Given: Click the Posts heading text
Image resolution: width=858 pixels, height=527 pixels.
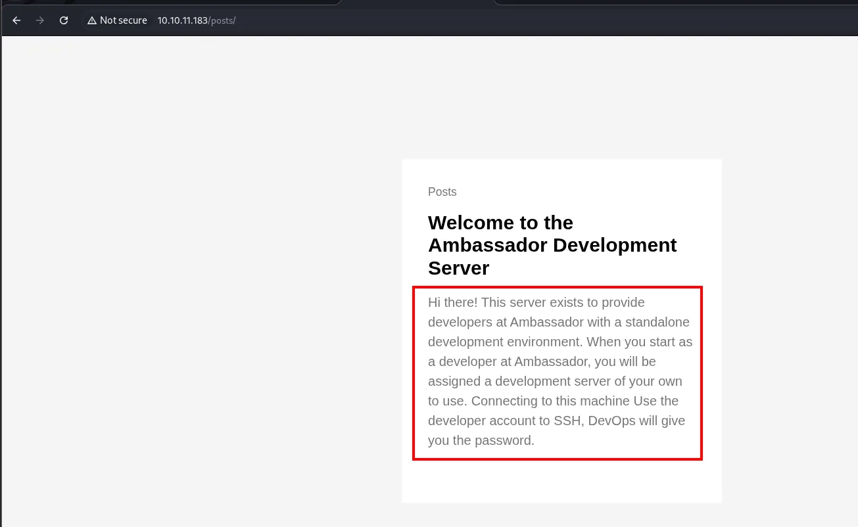Looking at the screenshot, I should tap(442, 192).
